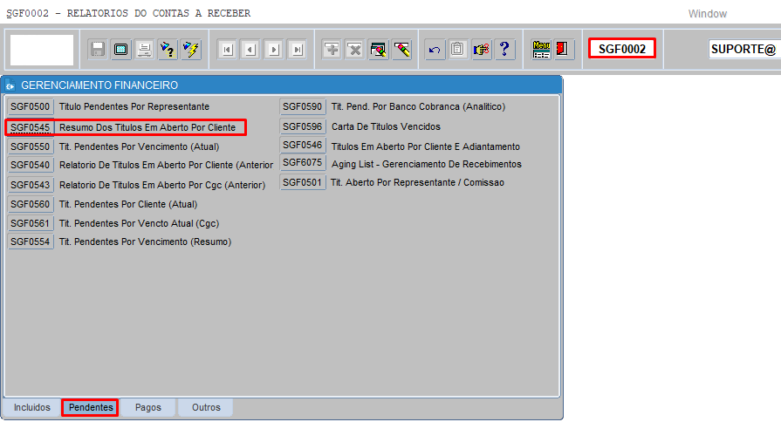781x422 pixels.
Task: Click the SGF0500 button
Action: 31,106
